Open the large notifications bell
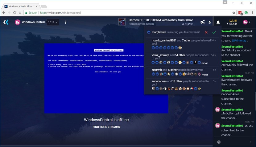The width and height of the screenshot is (256, 147). point(218,22)
